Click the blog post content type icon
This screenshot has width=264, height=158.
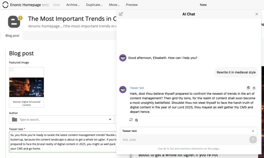click(14, 21)
